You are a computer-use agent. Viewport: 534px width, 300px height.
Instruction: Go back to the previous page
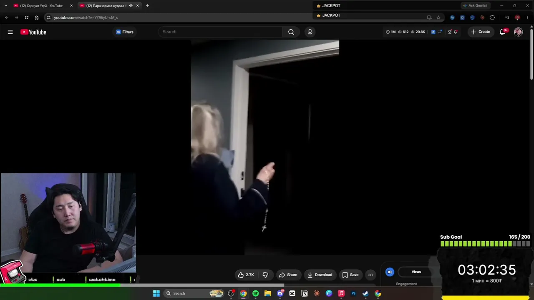tap(7, 17)
